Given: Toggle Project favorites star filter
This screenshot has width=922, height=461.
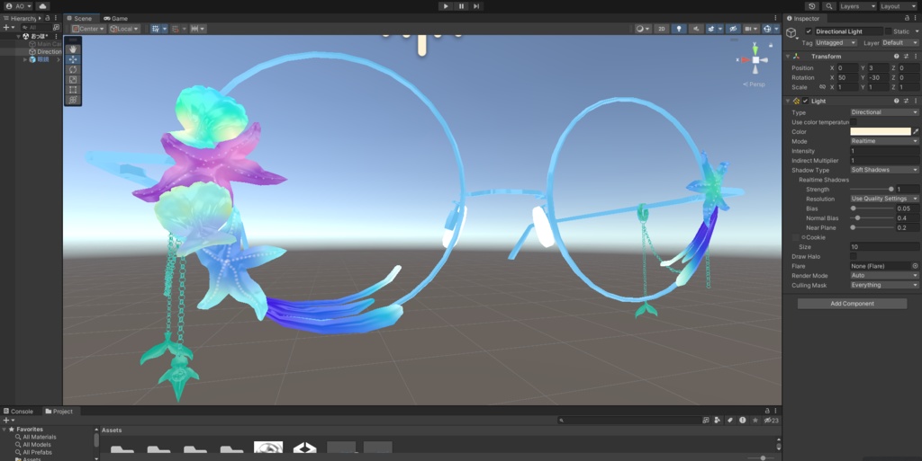Looking at the screenshot, I should (x=755, y=420).
